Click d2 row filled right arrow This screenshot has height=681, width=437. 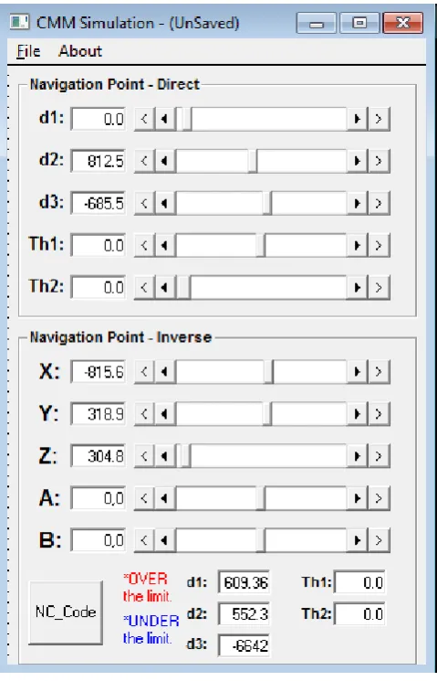pos(358,161)
